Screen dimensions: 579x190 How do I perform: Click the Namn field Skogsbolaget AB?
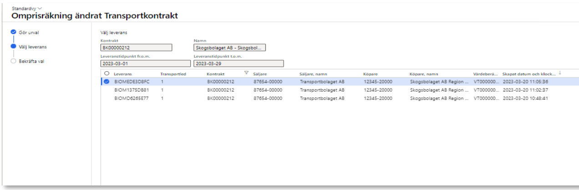click(229, 48)
